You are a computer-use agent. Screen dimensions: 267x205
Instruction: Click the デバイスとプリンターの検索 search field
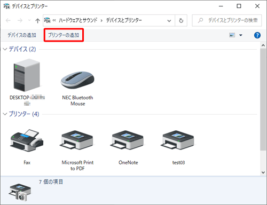227,20
